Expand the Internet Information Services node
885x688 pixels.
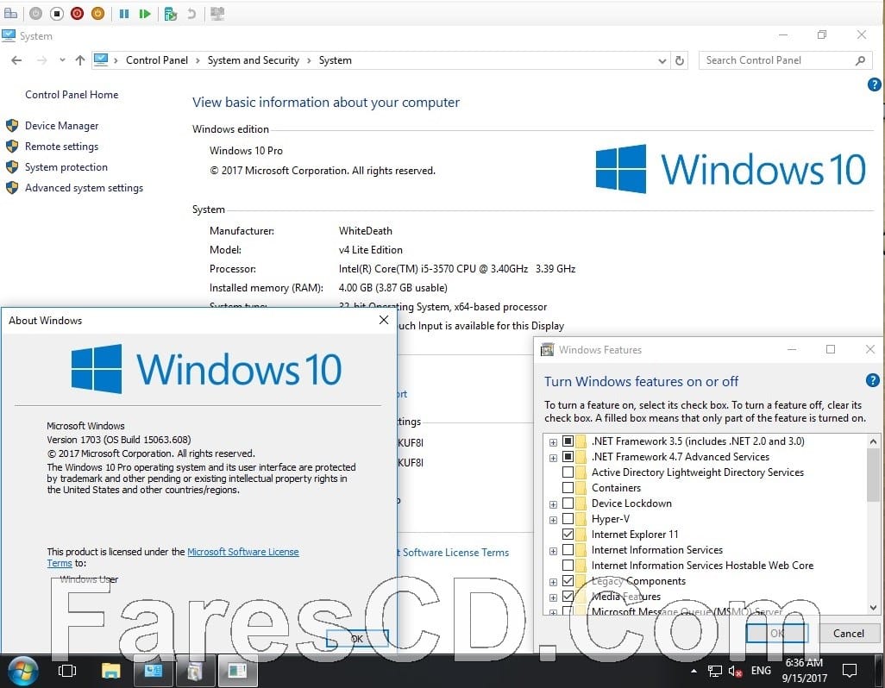[553, 551]
